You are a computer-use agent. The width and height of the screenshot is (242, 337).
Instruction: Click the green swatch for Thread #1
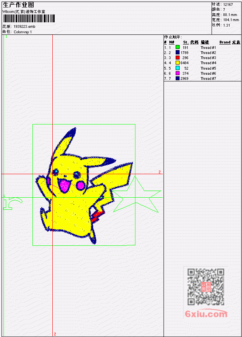click(x=178, y=47)
